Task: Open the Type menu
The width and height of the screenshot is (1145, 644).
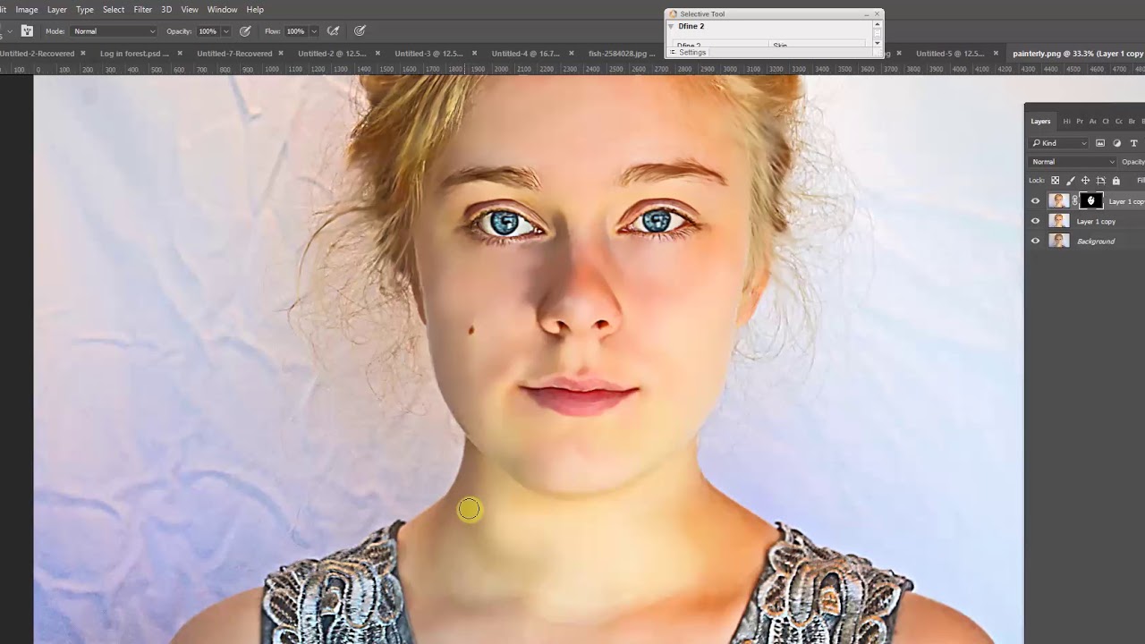Action: point(85,9)
